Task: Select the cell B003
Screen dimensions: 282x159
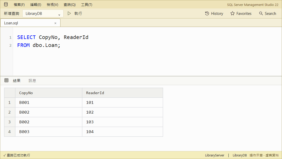Action: pos(49,132)
